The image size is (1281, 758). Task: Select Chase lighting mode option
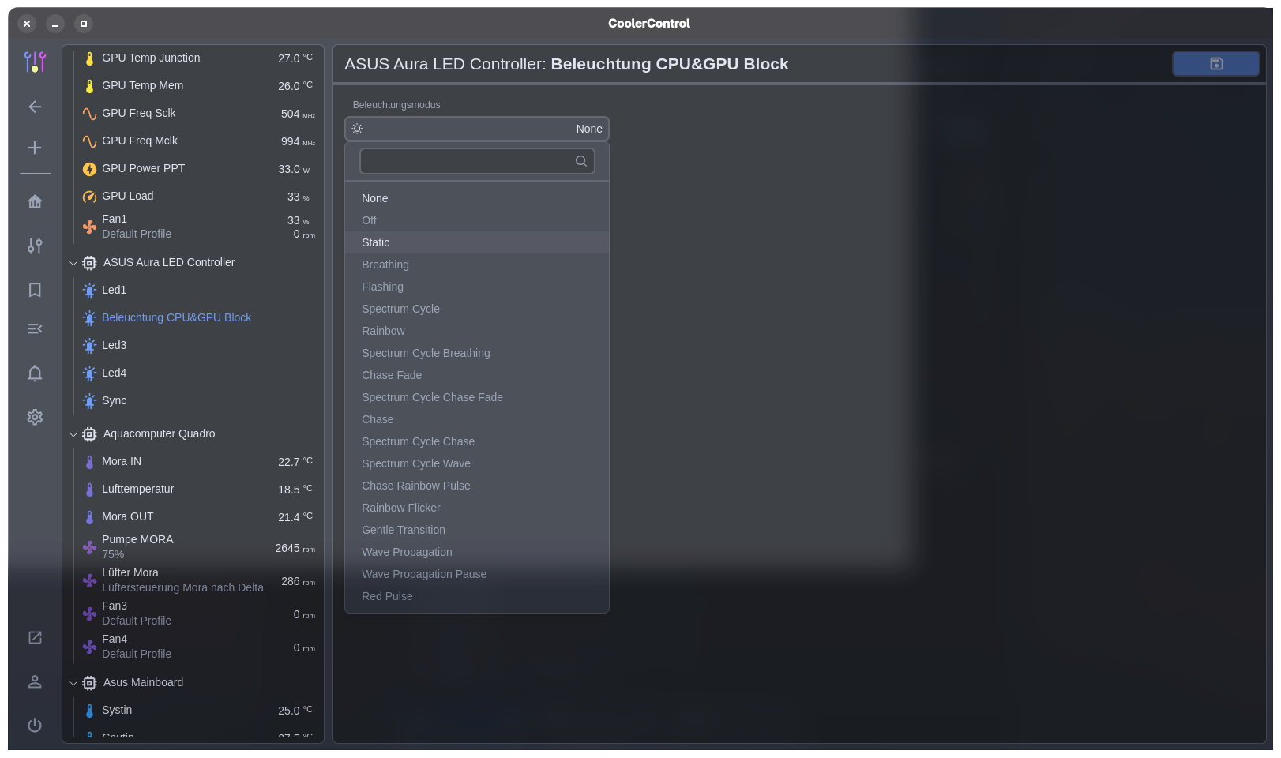[x=477, y=419]
